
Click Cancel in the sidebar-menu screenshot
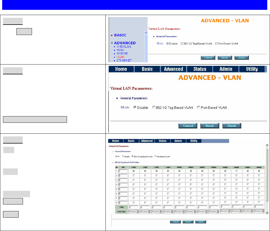coord(208,58)
